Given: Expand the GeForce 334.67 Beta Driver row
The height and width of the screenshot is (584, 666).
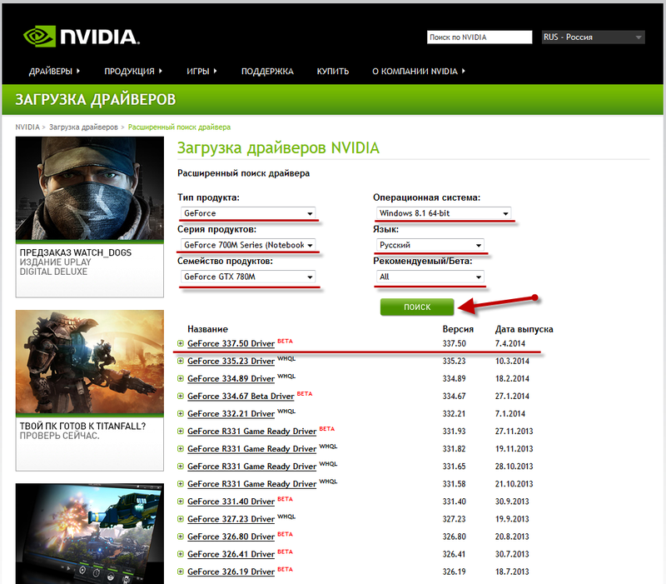Looking at the screenshot, I should (181, 396).
